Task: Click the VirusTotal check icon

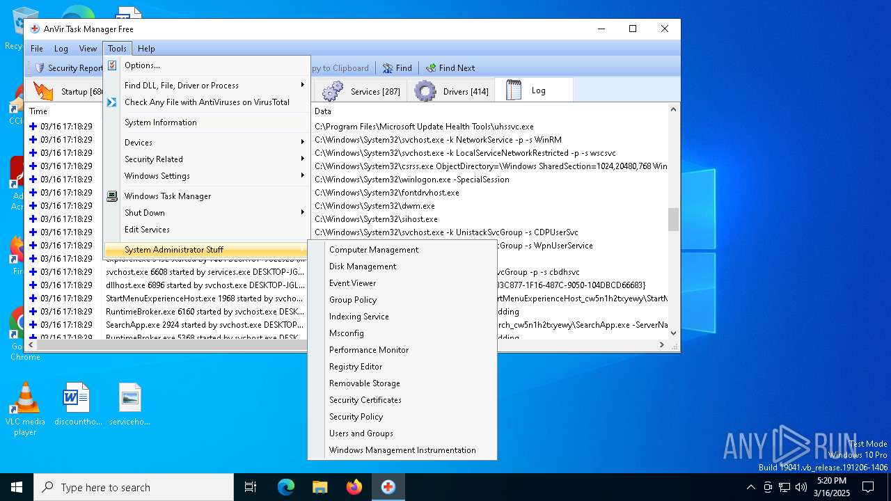Action: pos(111,102)
